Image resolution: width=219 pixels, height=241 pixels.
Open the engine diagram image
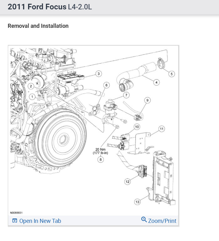tap(93, 130)
